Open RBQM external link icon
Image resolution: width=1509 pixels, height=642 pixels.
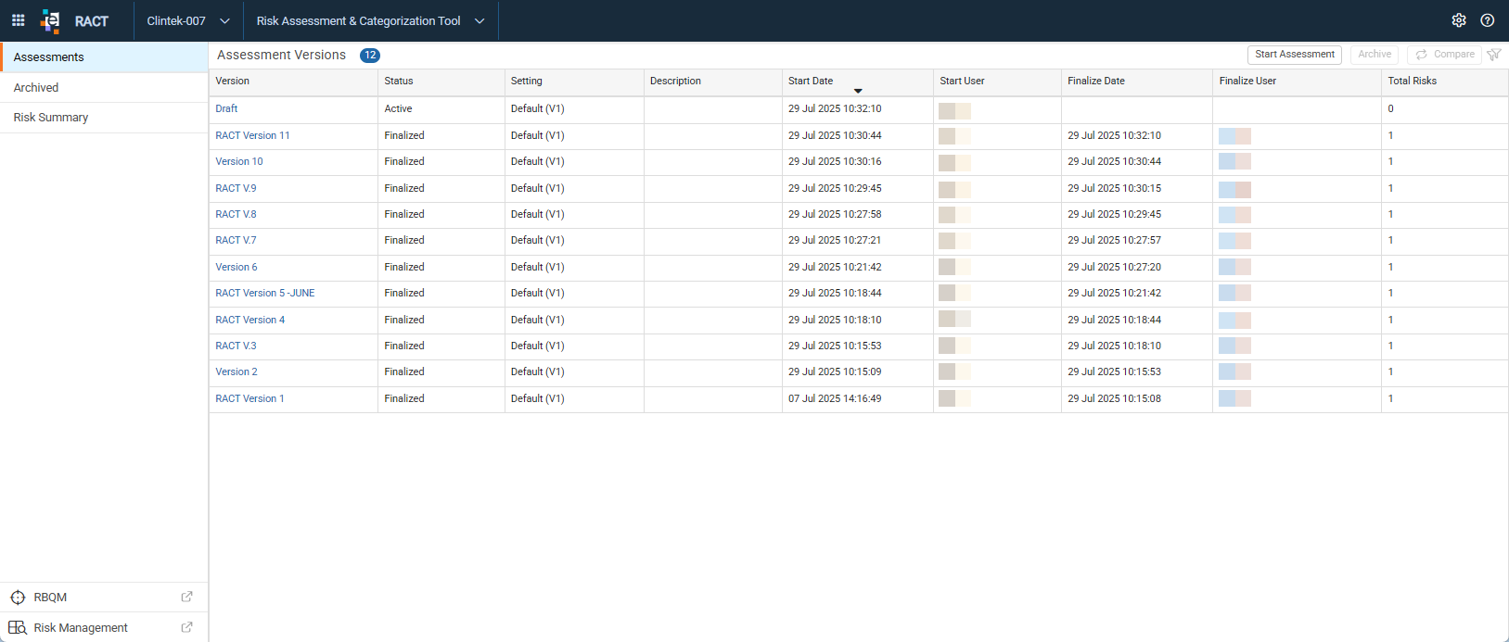(186, 597)
